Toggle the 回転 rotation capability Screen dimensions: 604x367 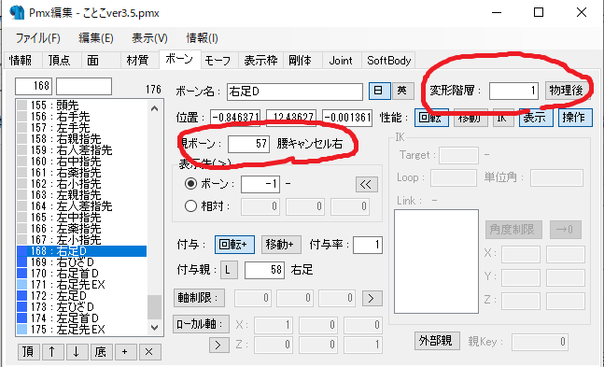point(431,117)
